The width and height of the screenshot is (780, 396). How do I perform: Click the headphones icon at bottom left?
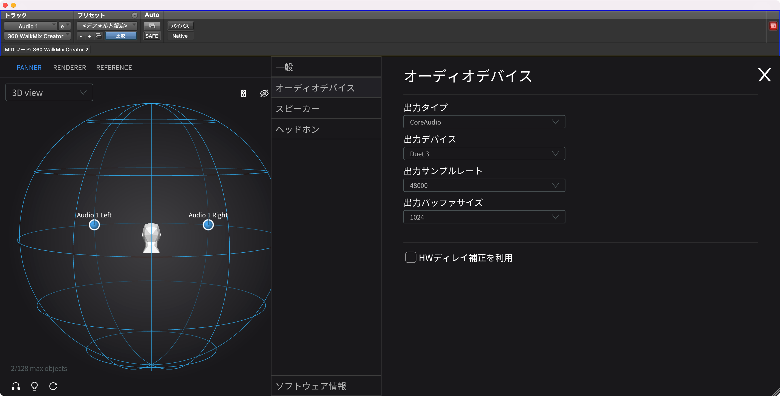pyautogui.click(x=16, y=386)
